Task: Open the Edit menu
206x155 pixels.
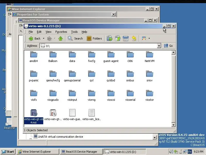Action: coord(39,32)
